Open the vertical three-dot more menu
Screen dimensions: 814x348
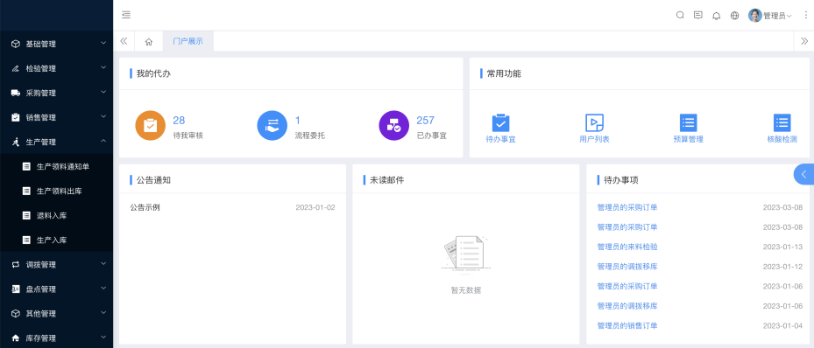[x=806, y=15]
